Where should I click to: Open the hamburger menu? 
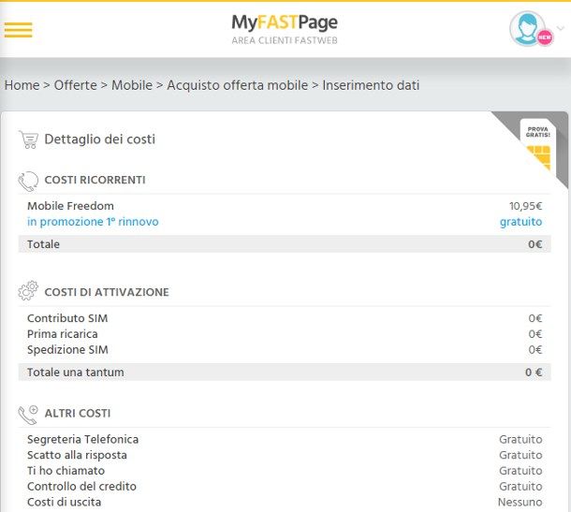(18, 29)
